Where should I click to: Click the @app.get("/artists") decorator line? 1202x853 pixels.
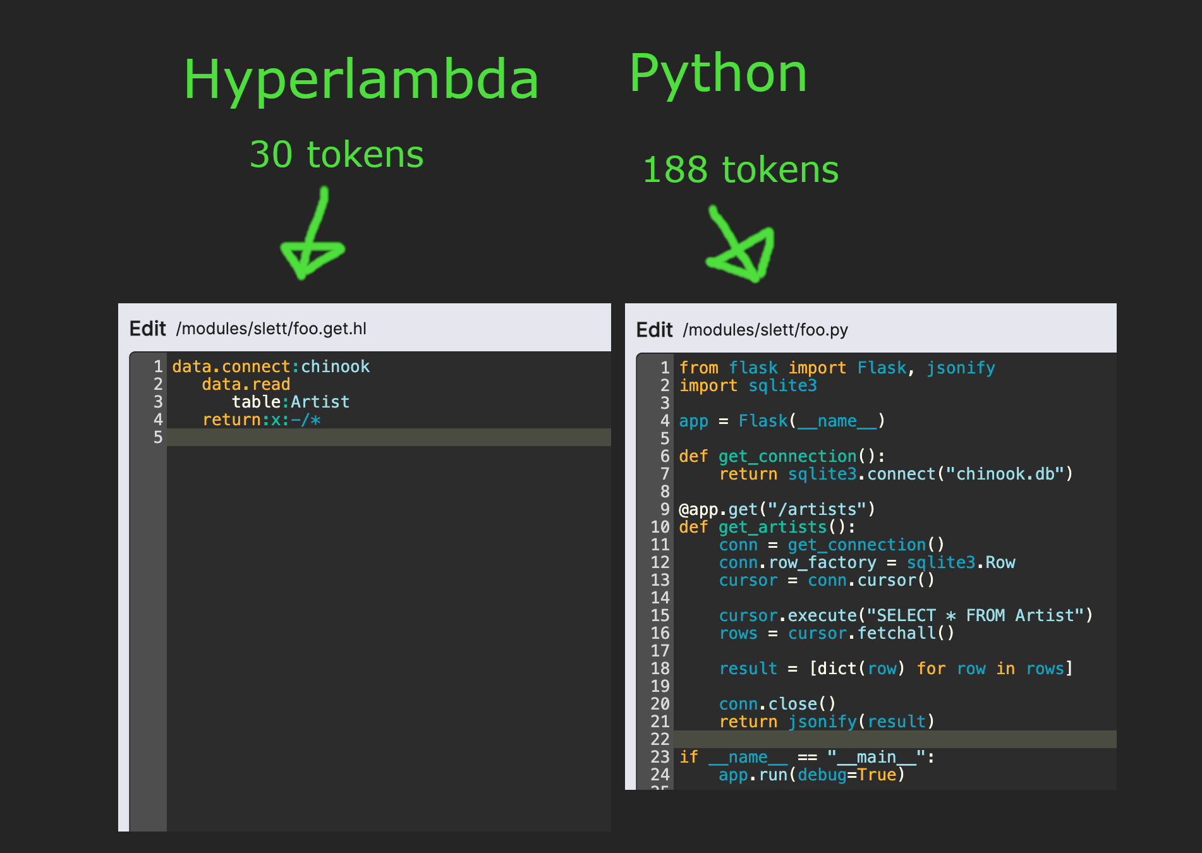[775, 509]
